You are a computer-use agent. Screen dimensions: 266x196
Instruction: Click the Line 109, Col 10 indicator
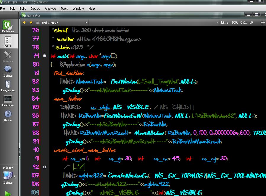[237, 22]
